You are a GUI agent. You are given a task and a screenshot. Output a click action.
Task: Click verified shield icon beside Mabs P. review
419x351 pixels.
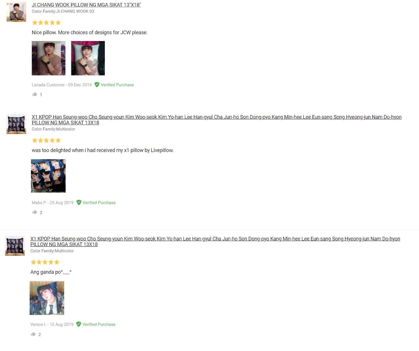click(x=79, y=203)
